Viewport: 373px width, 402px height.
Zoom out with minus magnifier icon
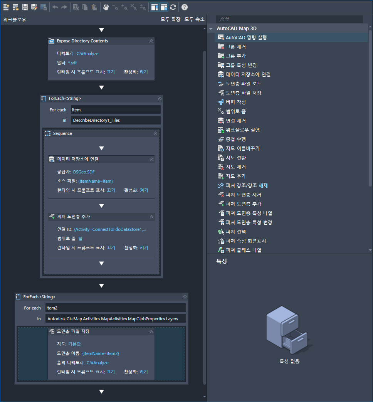115,7
